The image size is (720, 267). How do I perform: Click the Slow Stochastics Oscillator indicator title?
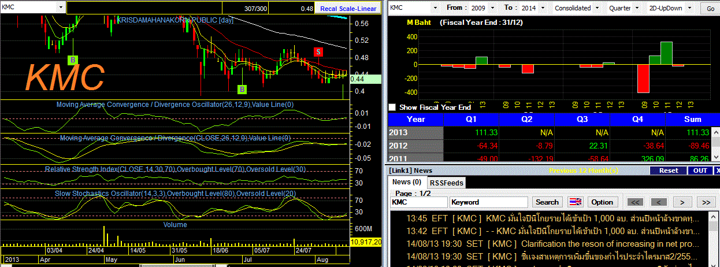[175, 193]
